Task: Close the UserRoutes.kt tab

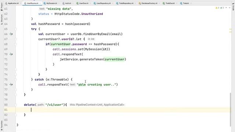Action: pyautogui.click(x=40, y=3)
